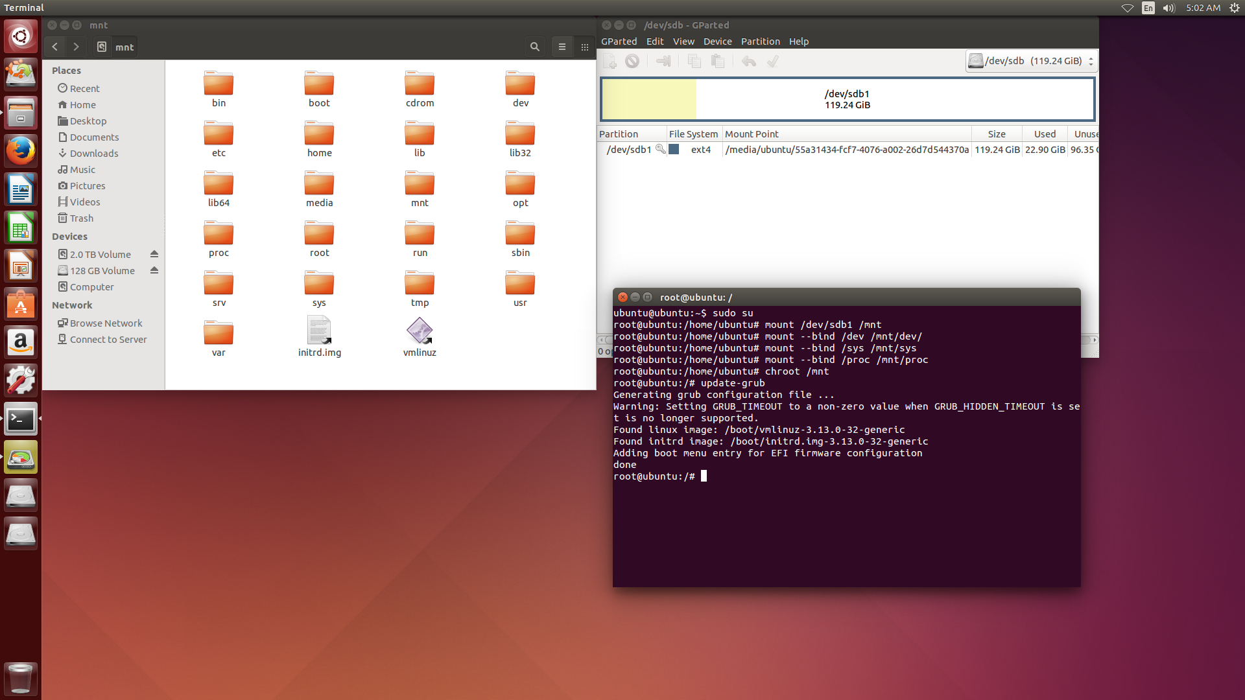Click the Copy Partition icon in GParted toolbar
Image resolution: width=1245 pixels, height=700 pixels.
tap(693, 61)
